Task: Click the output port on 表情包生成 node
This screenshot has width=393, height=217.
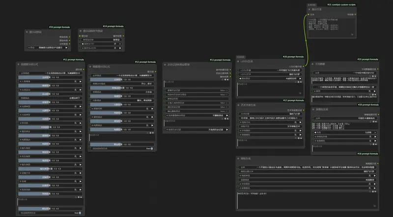Action: point(378,114)
